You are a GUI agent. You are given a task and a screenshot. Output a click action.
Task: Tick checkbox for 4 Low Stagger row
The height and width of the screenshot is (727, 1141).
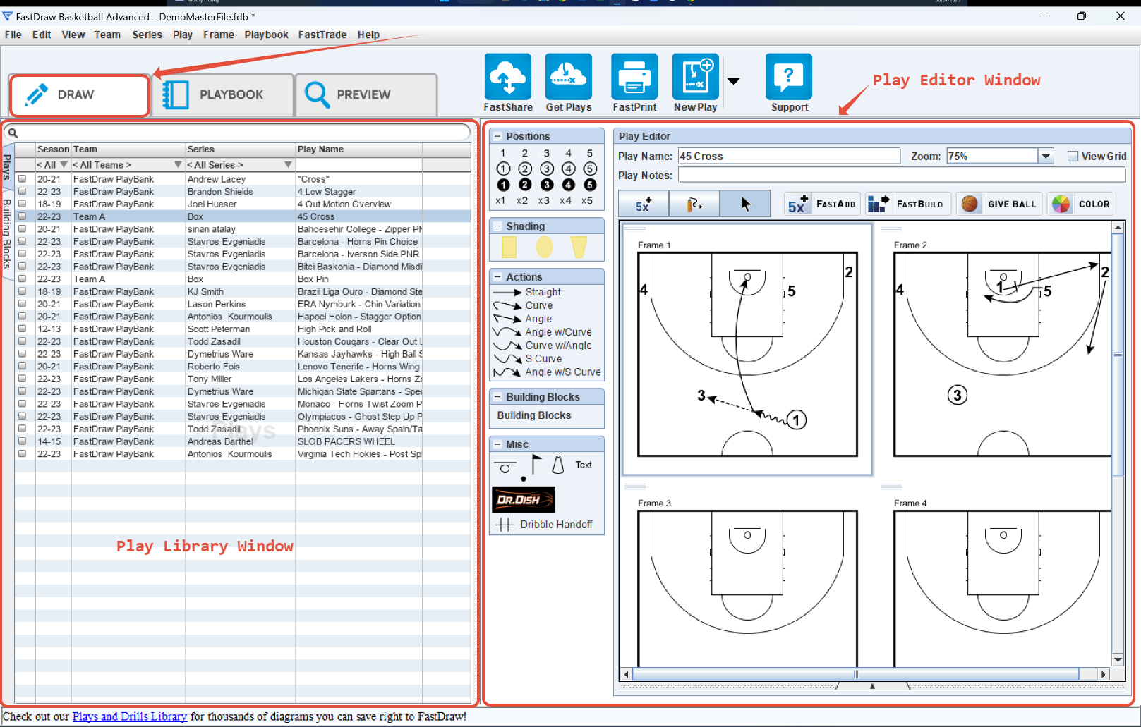tap(23, 192)
